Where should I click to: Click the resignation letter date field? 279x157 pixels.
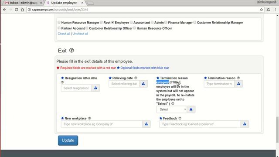pyautogui.click(x=76, y=88)
